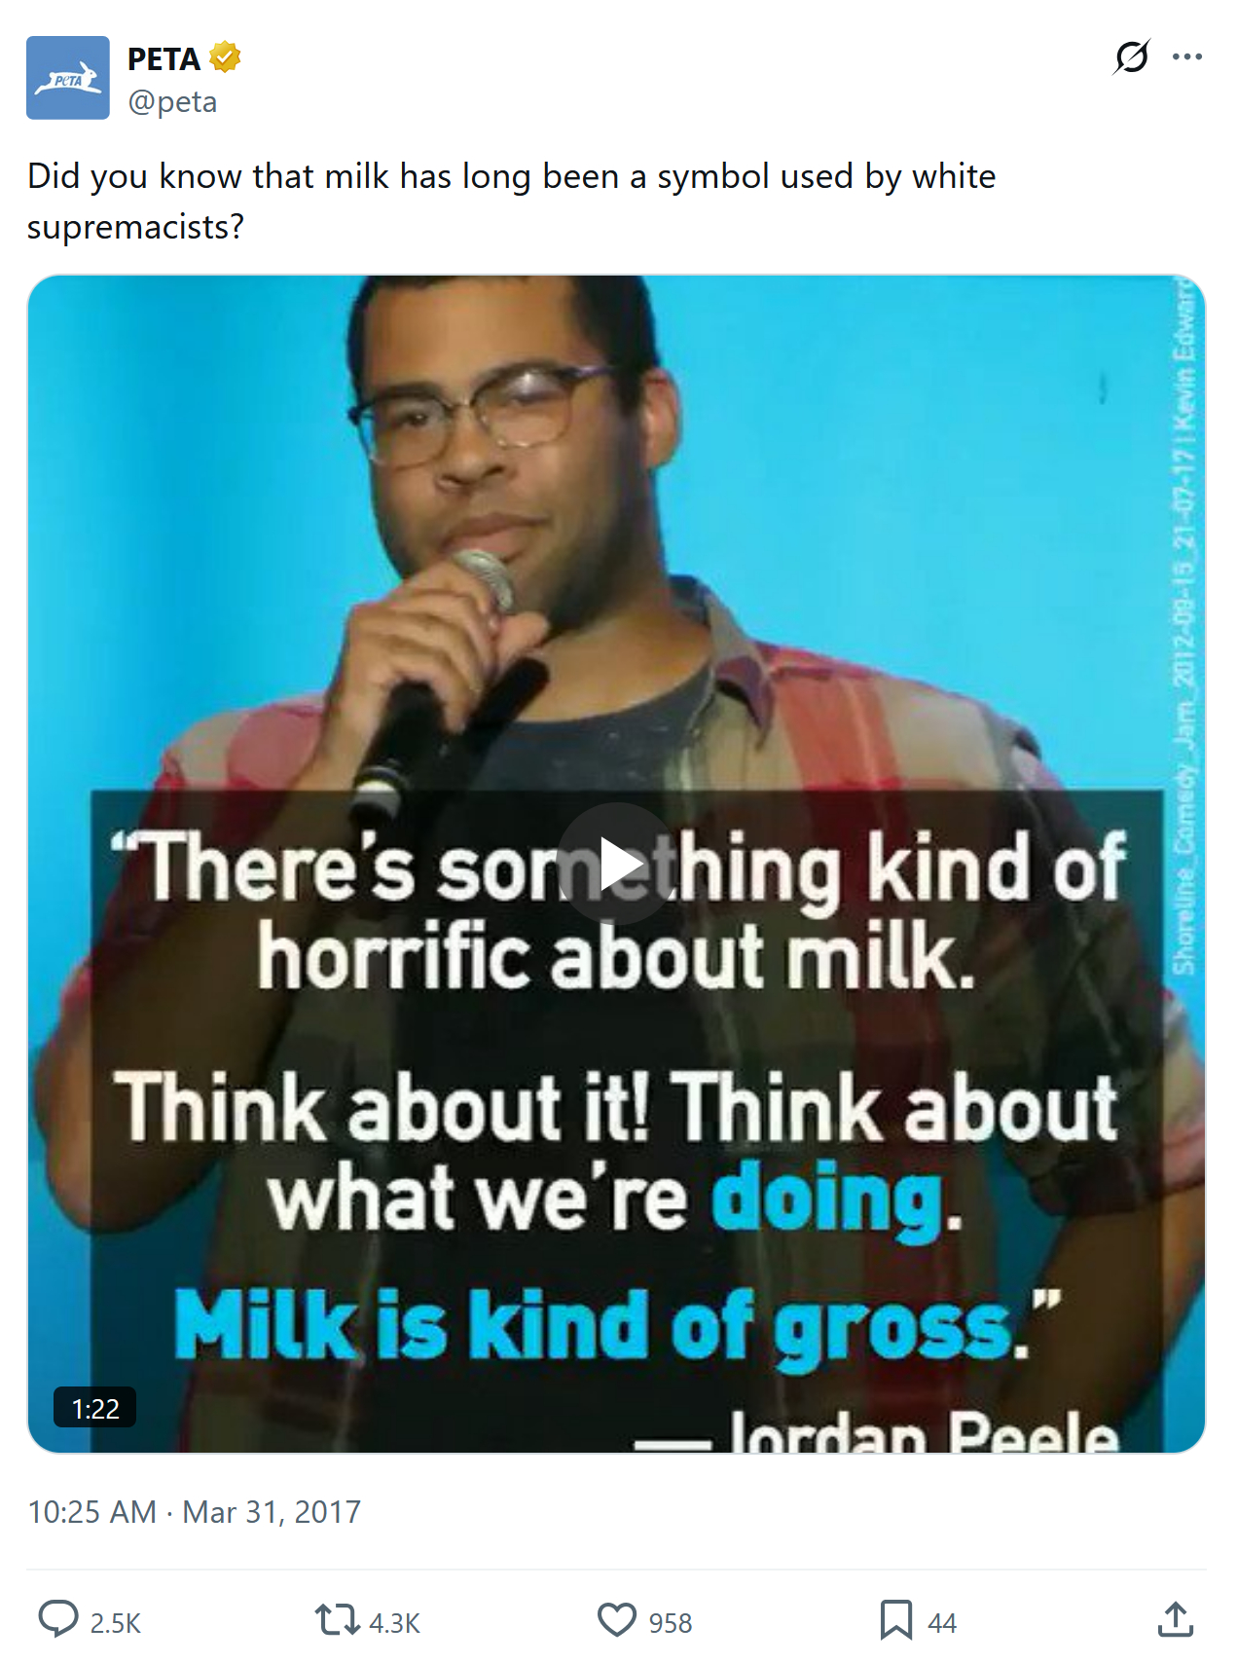Like the post with the heart icon
The image size is (1237, 1663).
616,1620
